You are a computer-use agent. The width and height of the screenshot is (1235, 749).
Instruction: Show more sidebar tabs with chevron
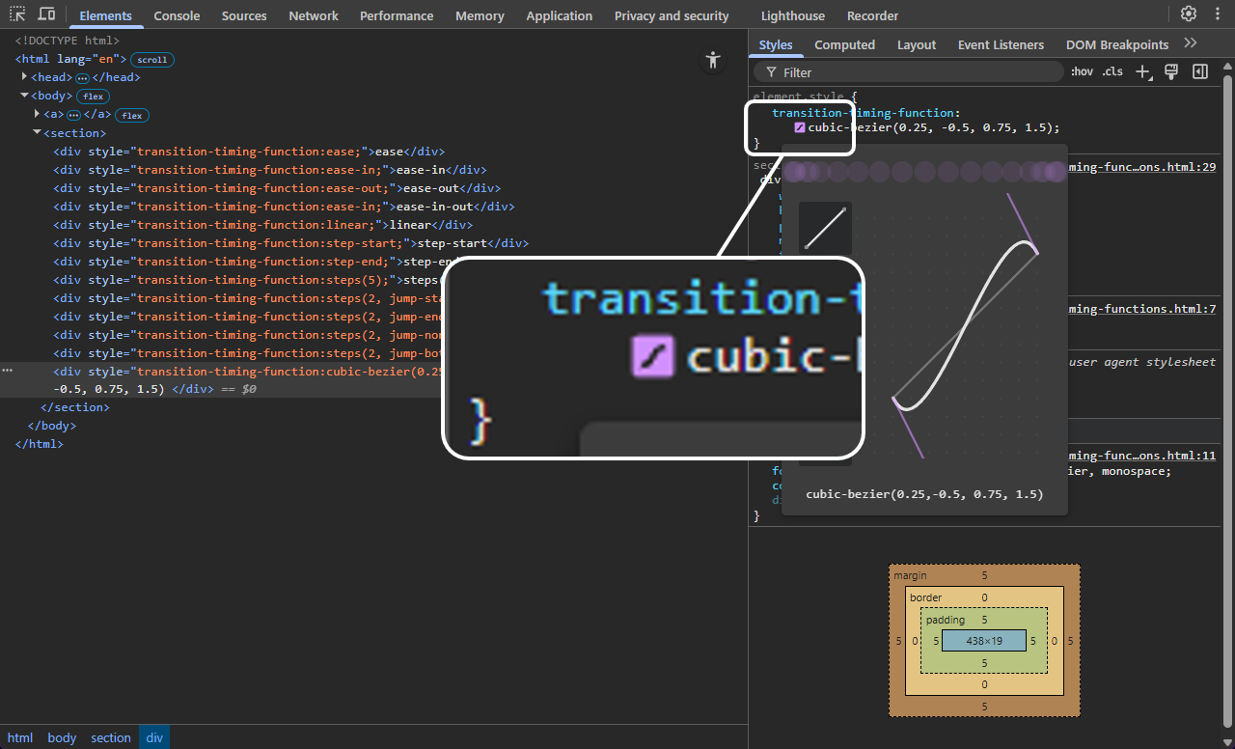pos(1191,44)
